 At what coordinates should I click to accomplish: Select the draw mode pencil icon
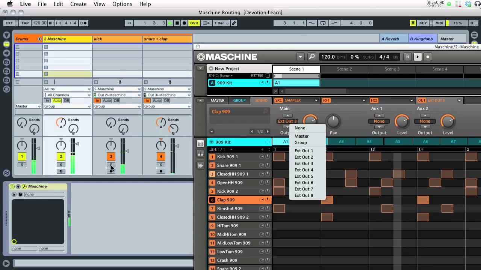[x=234, y=23]
